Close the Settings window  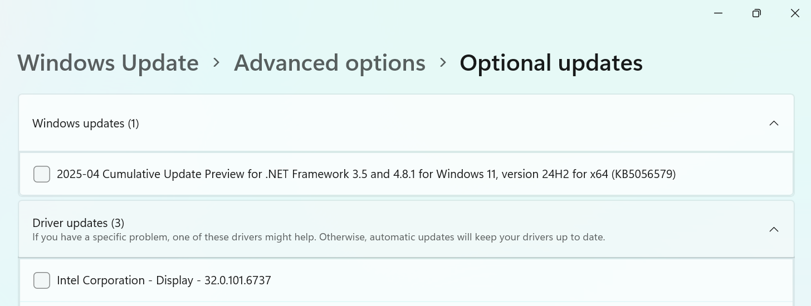795,13
